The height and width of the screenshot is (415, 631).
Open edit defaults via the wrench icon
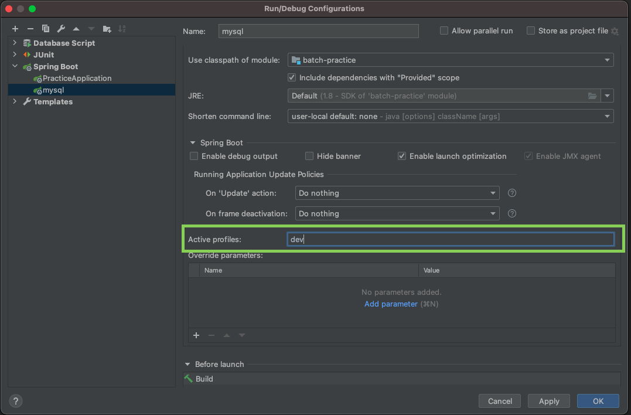tap(61, 29)
